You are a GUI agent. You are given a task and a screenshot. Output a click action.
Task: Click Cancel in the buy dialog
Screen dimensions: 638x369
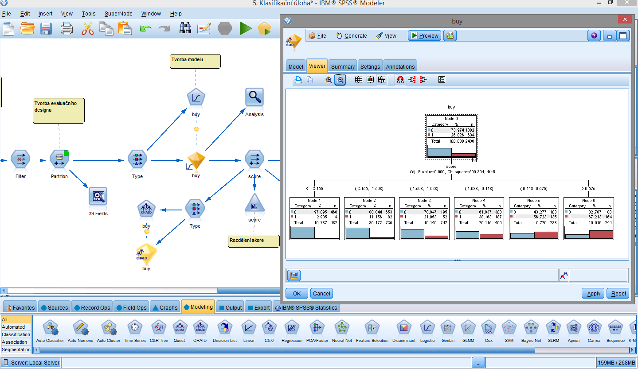click(321, 293)
